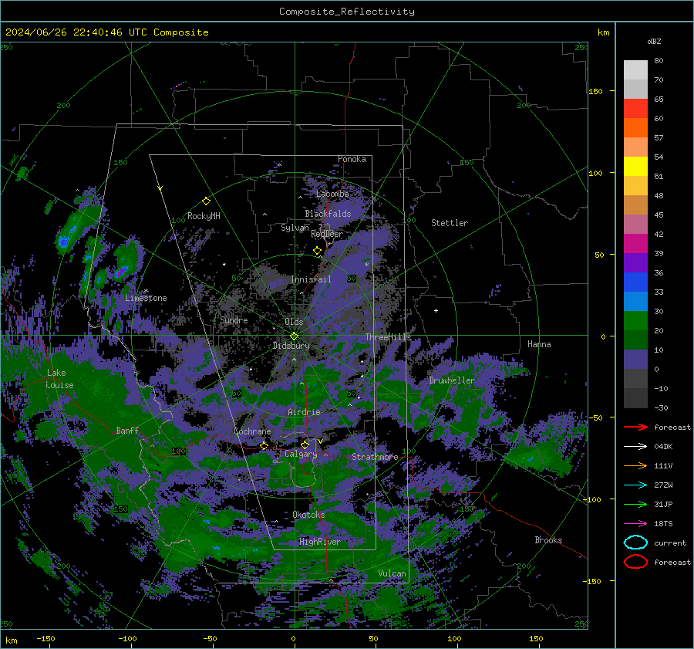
Task: Click yellow diamond marker below Cochrane
Action: click(264, 446)
